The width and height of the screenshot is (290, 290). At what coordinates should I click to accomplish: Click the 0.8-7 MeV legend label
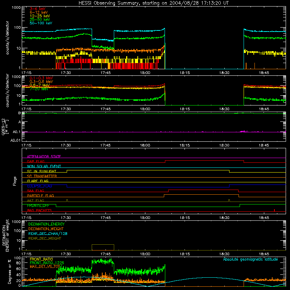tap(40, 85)
